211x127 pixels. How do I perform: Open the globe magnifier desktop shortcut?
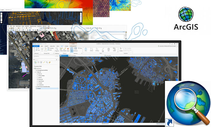pyautogui.click(x=188, y=104)
